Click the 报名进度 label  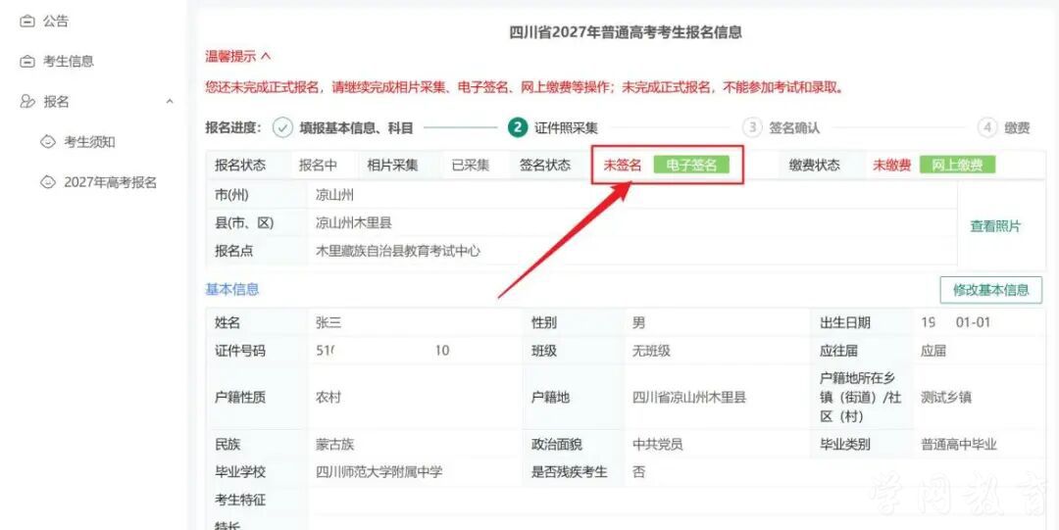click(233, 127)
